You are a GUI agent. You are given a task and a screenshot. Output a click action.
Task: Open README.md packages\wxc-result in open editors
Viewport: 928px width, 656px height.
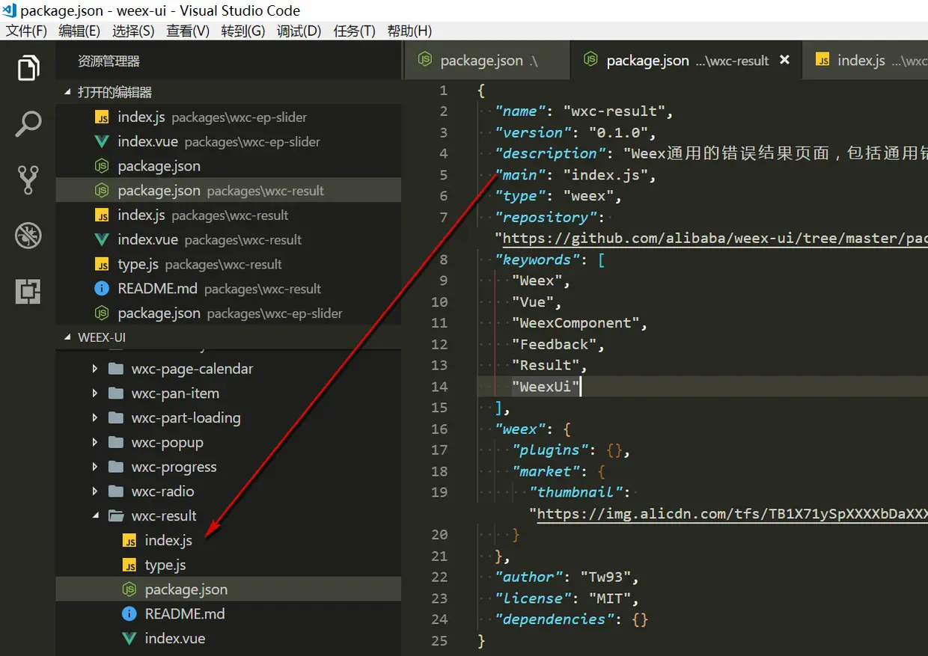pyautogui.click(x=228, y=289)
